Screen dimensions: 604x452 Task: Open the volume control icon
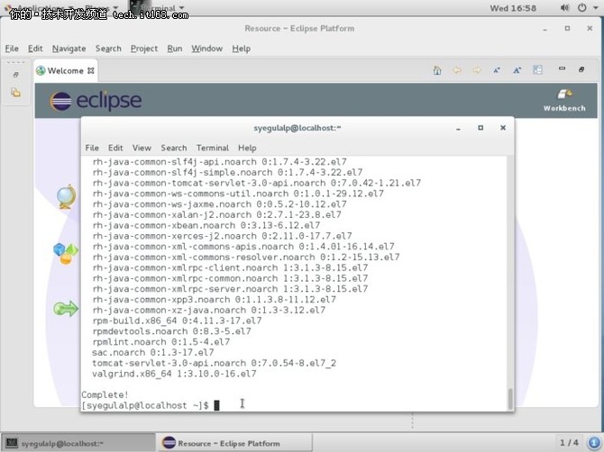point(564,8)
